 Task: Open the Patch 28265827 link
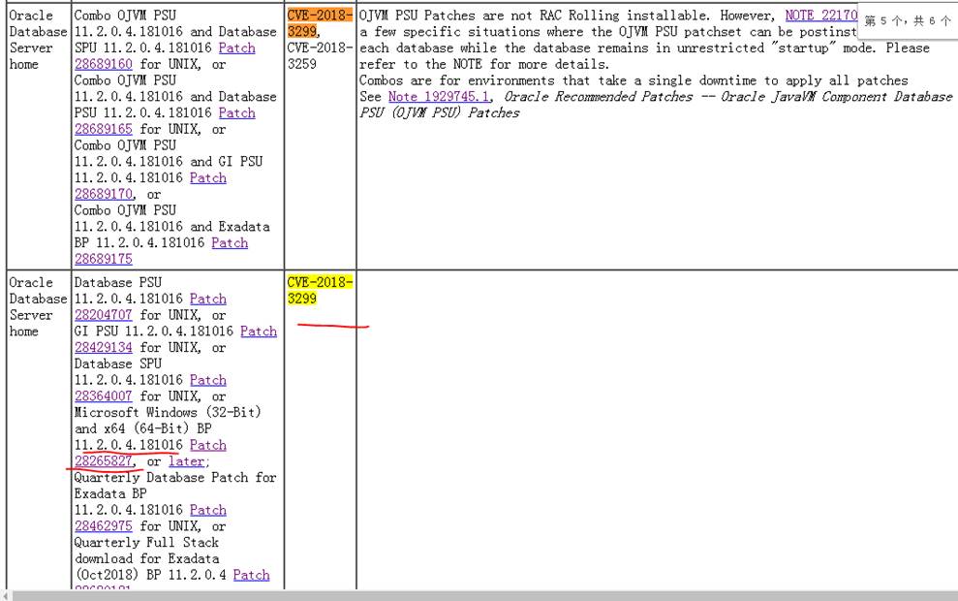(x=104, y=461)
